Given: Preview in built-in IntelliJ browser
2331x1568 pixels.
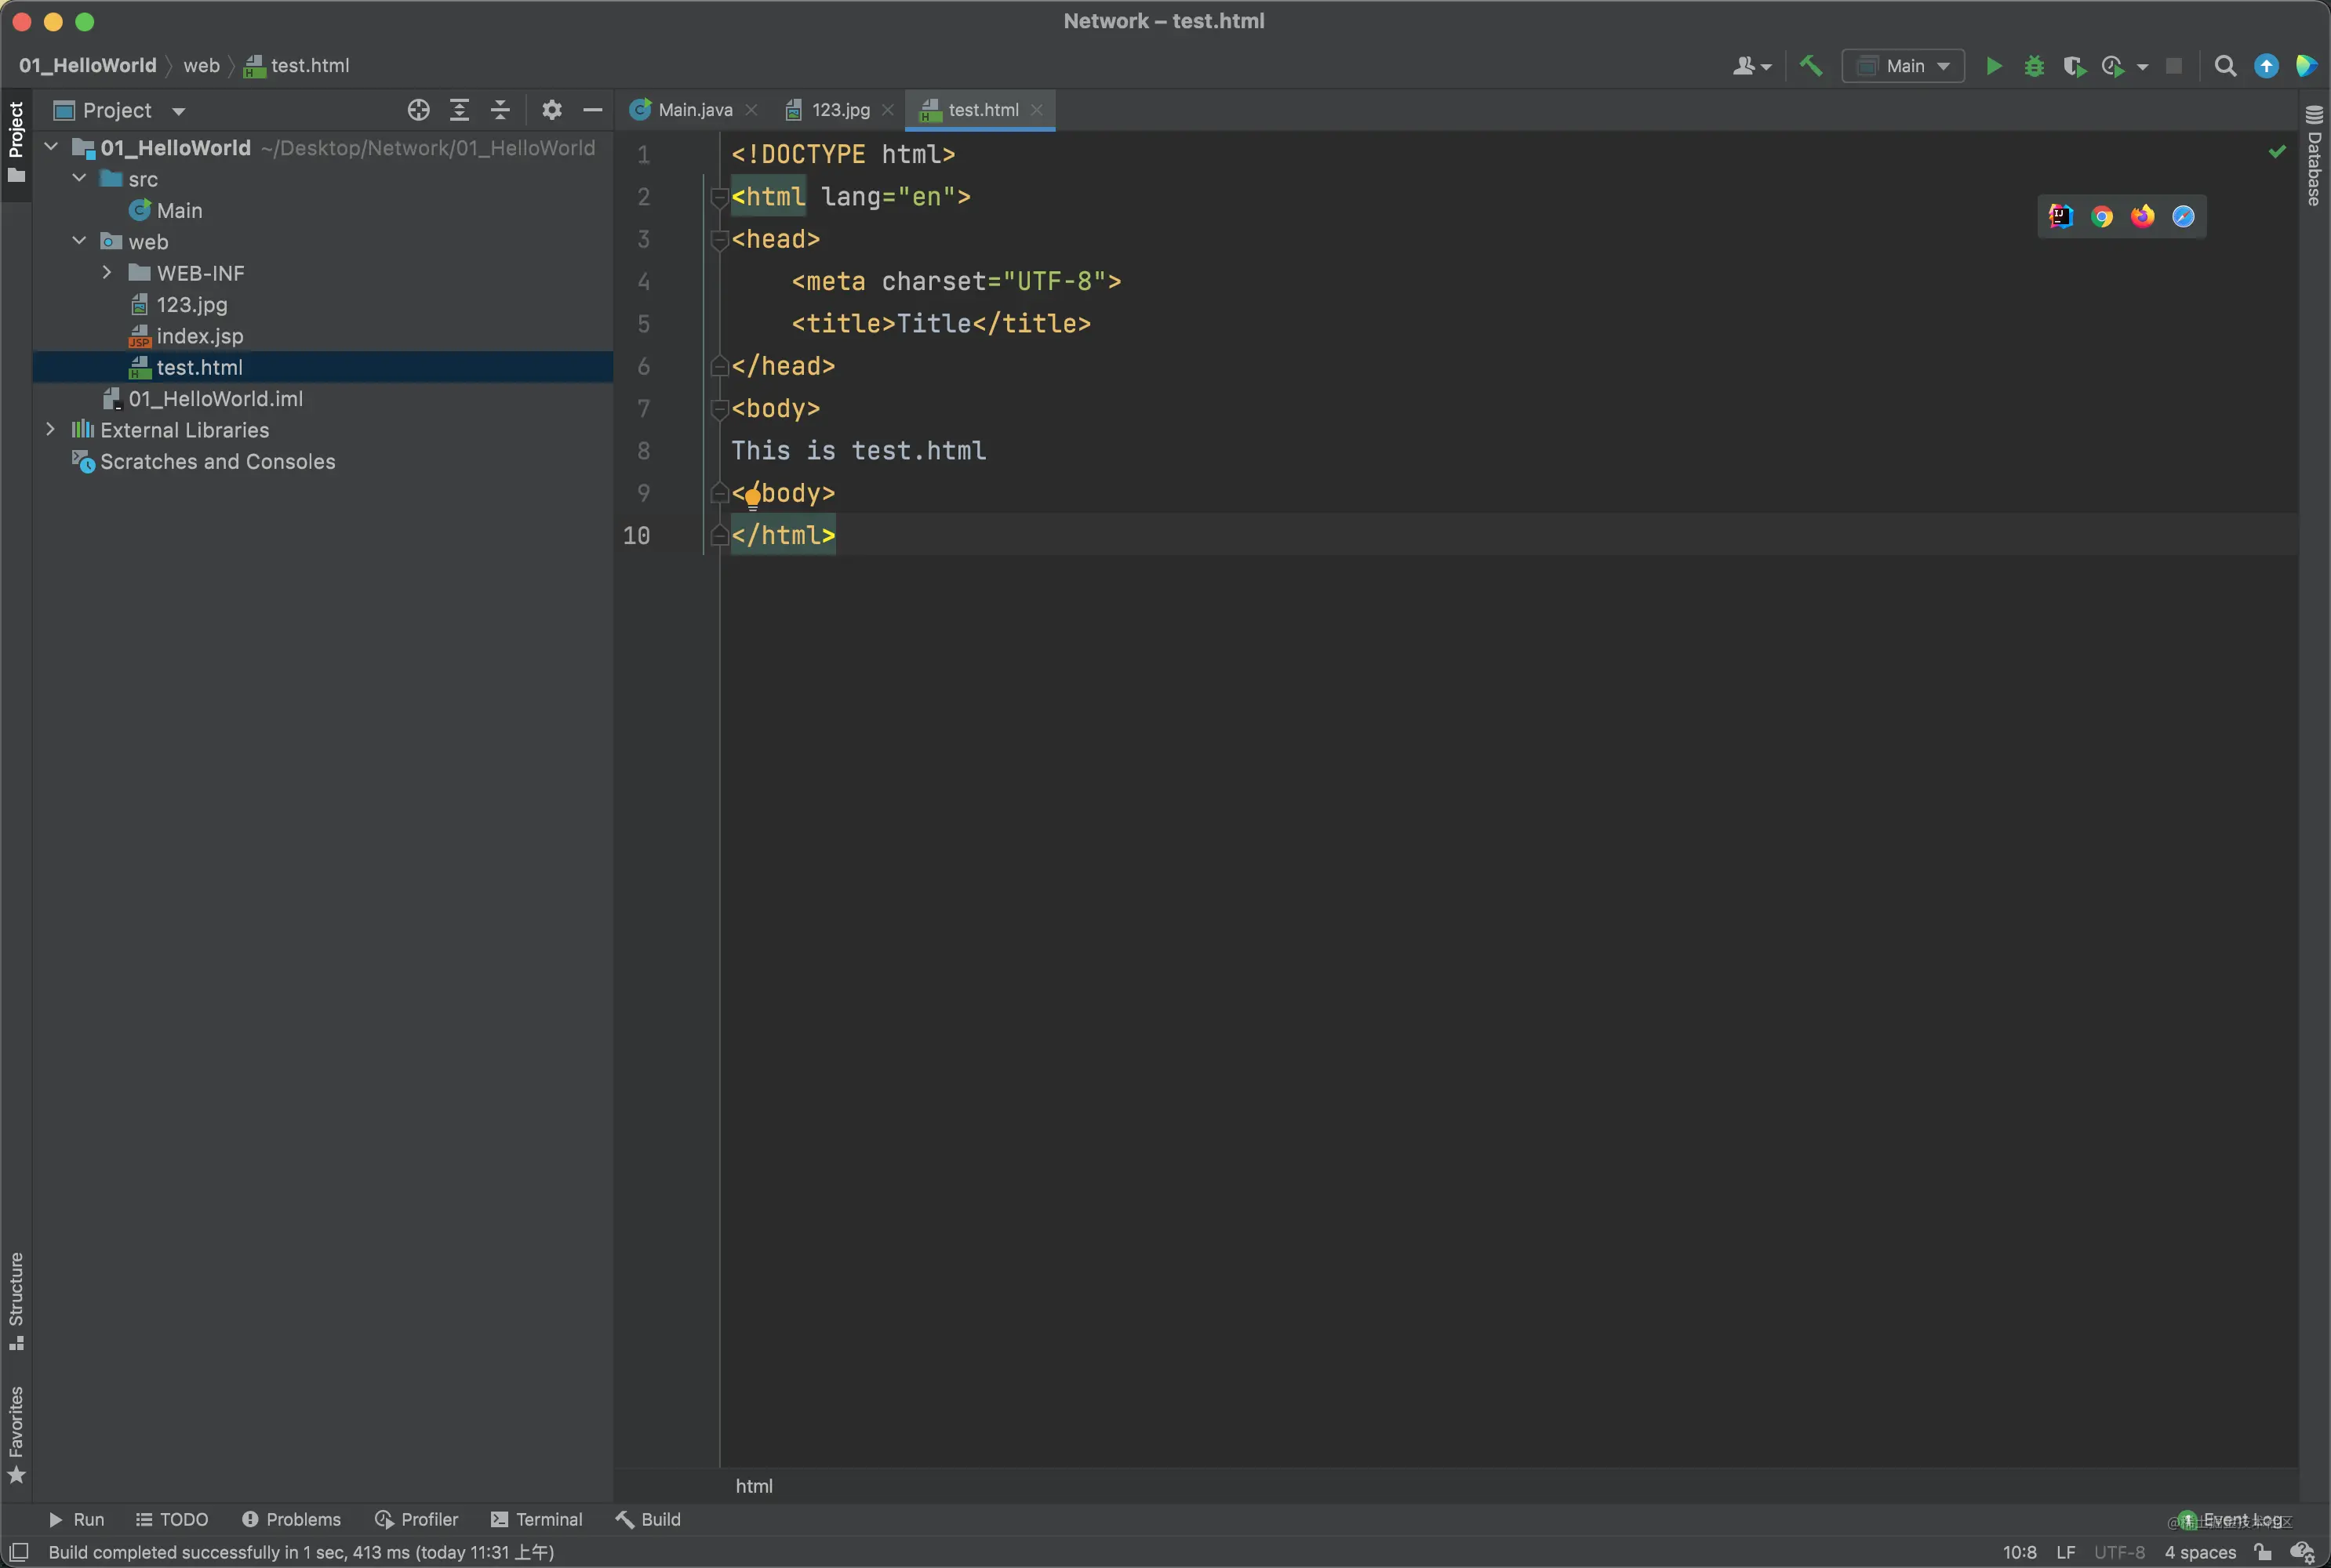Looking at the screenshot, I should pyautogui.click(x=2061, y=216).
